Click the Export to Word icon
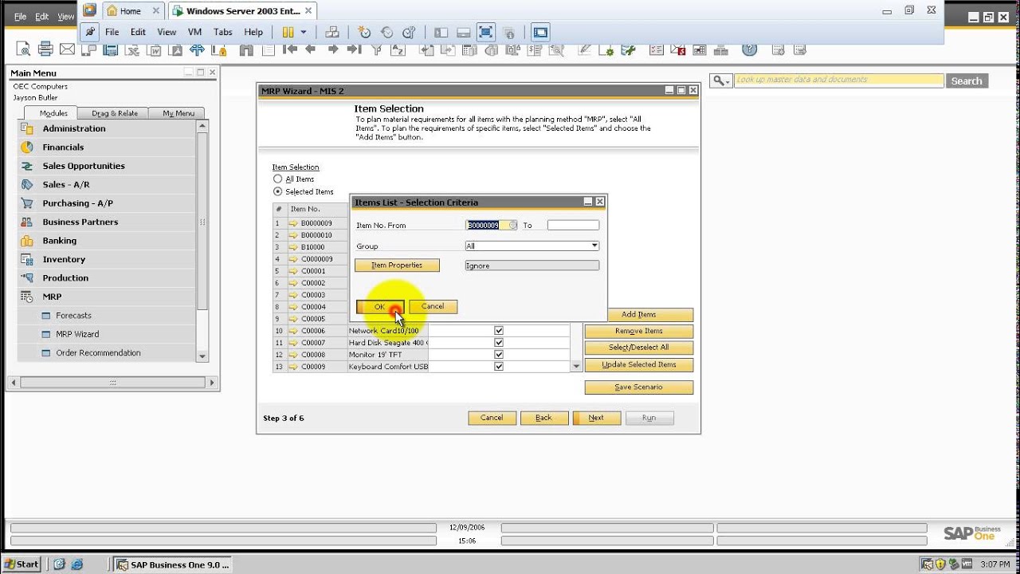This screenshot has width=1020, height=574. pyautogui.click(x=155, y=49)
